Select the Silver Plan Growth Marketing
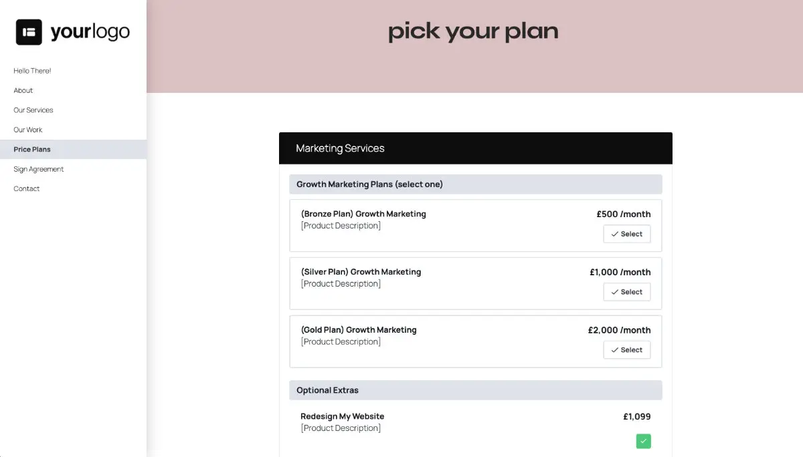Viewport: 803px width, 457px height. 626,292
